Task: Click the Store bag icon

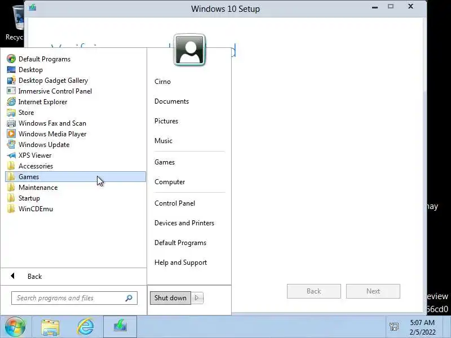Action: tap(11, 112)
